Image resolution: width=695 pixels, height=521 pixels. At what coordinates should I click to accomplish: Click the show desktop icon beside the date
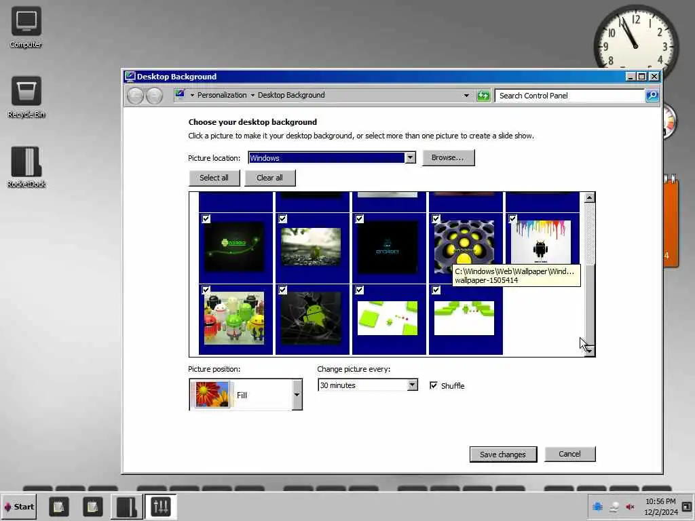687,506
